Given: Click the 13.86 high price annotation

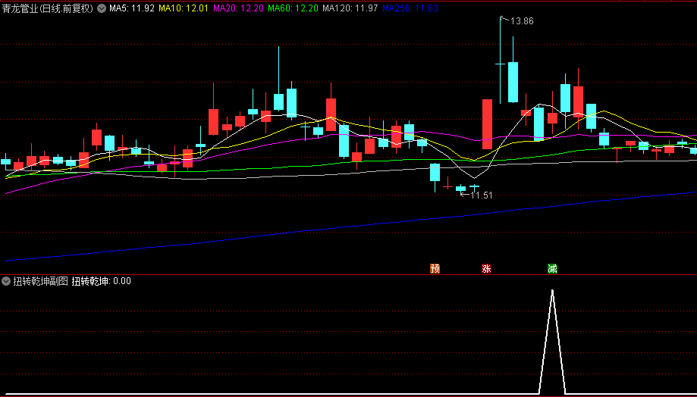Looking at the screenshot, I should pyautogui.click(x=521, y=21).
